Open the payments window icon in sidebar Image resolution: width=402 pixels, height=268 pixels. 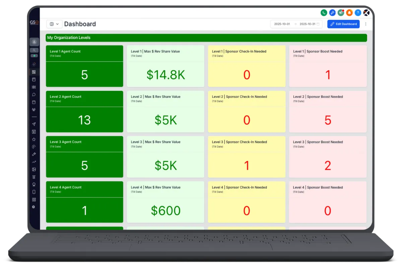click(x=34, y=132)
